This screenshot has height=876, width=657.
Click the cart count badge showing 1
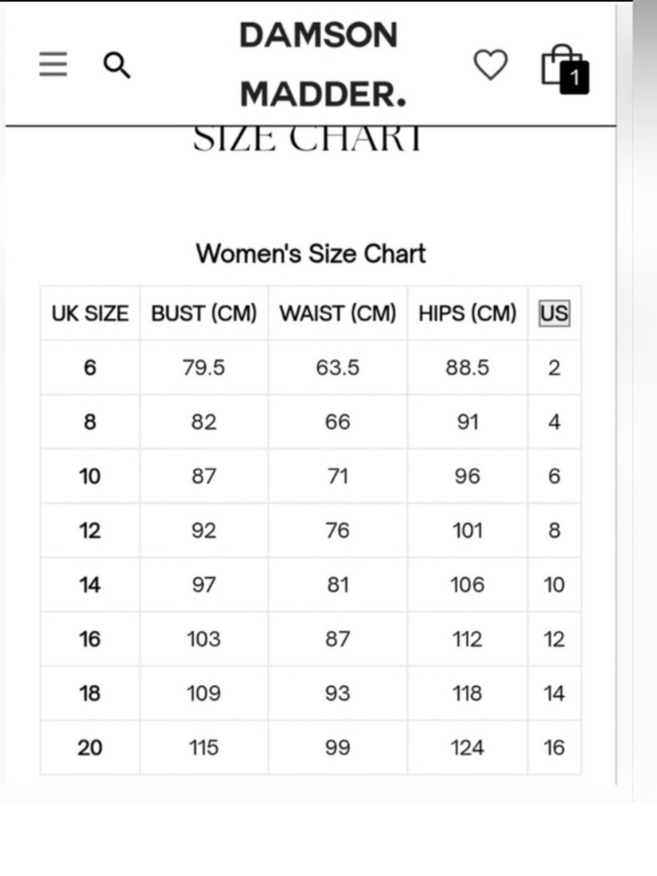pyautogui.click(x=574, y=78)
